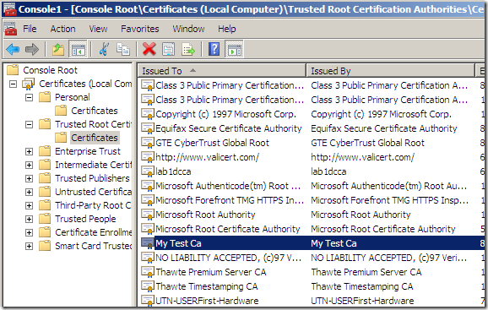Open the File menu
The height and width of the screenshot is (310, 488).
pos(30,29)
